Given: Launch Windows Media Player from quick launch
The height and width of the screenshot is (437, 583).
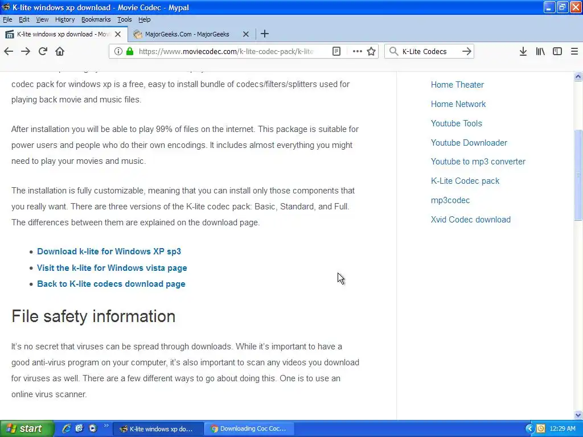Looking at the screenshot, I should point(93,428).
